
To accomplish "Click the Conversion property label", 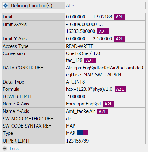I will (14, 53).
